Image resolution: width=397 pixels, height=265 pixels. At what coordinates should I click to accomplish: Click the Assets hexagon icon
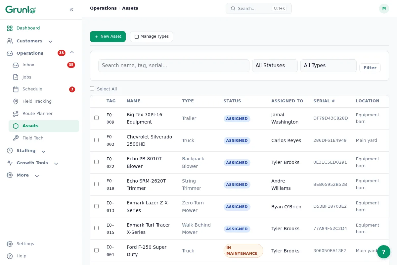point(16,126)
